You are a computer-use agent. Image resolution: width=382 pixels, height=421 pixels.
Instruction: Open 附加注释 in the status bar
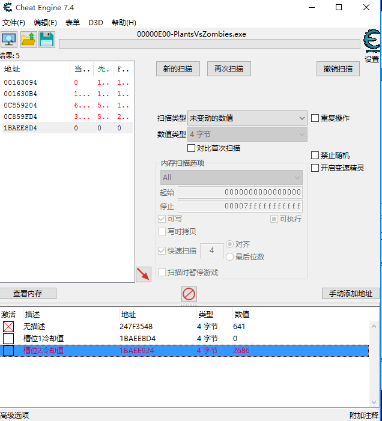click(364, 416)
